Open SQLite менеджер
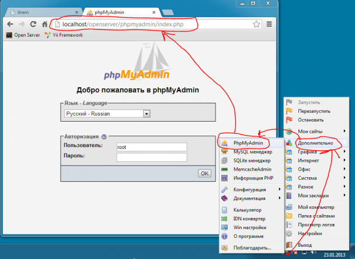 pyautogui.click(x=252, y=161)
